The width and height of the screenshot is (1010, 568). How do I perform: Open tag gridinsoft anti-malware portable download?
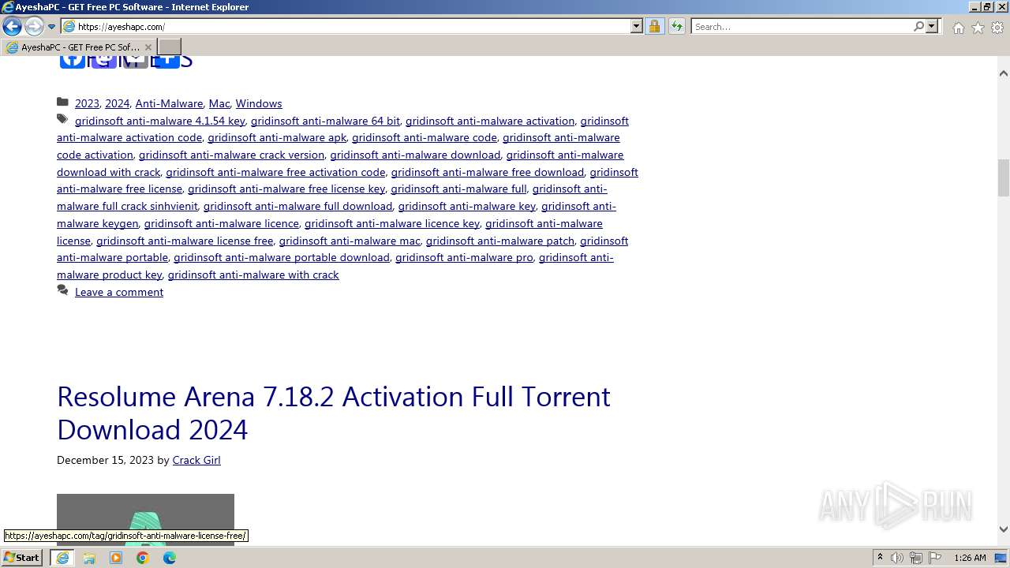[x=282, y=257]
